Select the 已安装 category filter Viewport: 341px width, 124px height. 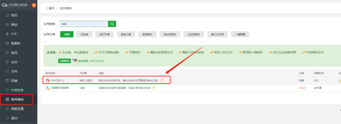click(84, 35)
